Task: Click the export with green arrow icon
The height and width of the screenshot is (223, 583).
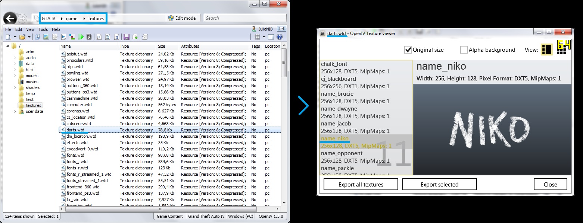Action: 135,37
